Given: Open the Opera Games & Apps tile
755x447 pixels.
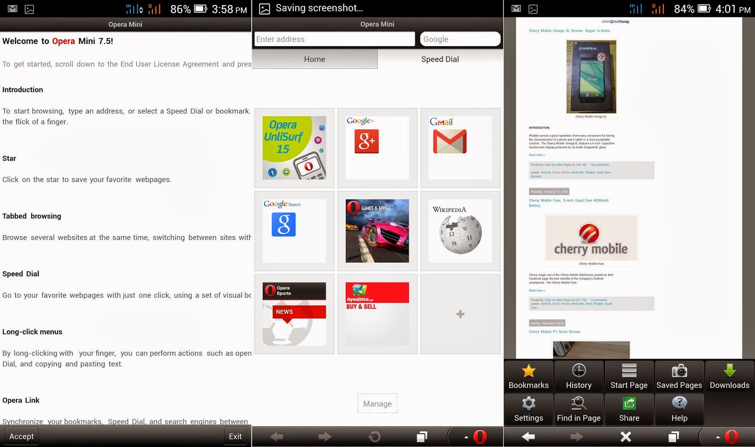Looking at the screenshot, I should 377,231.
